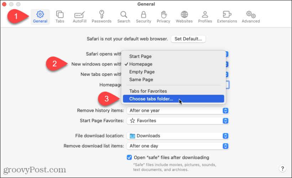Open the Remove download list items dropdown

(178, 146)
